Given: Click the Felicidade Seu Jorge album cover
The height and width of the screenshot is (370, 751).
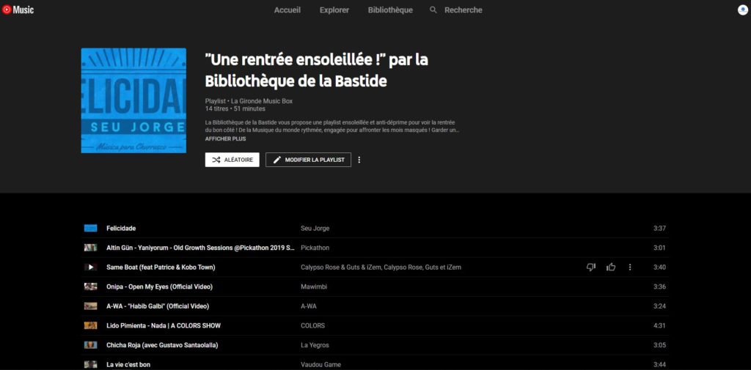Looking at the screenshot, I should tap(133, 100).
